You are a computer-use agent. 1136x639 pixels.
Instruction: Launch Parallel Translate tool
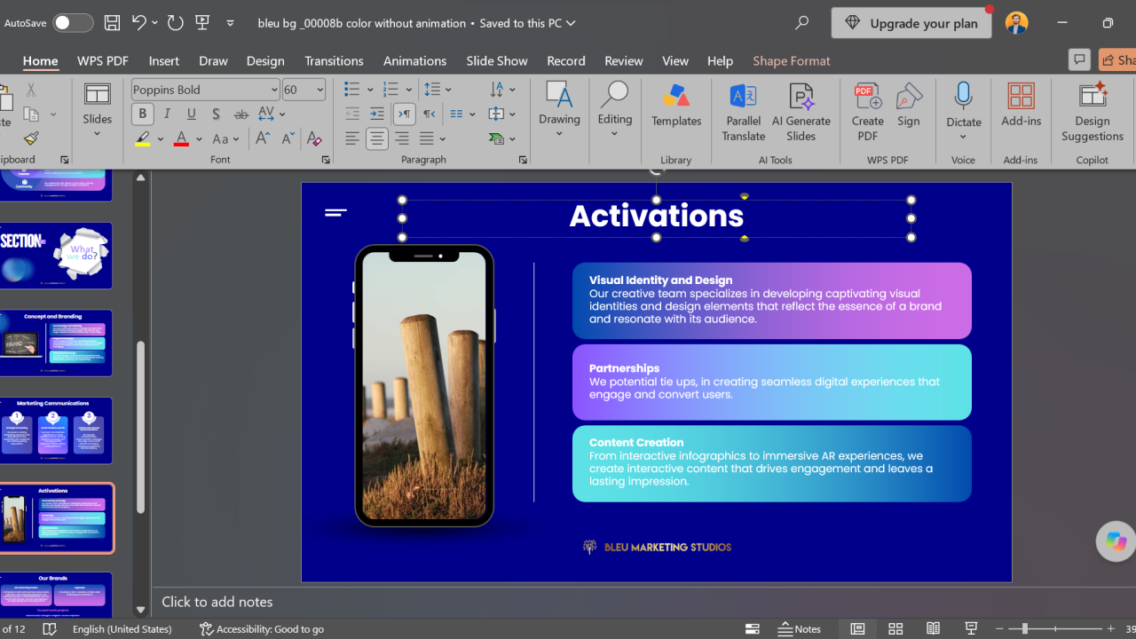[743, 113]
